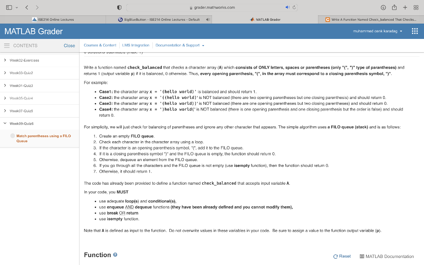
Task: Click the new tab plus icon
Action: tap(405, 7)
